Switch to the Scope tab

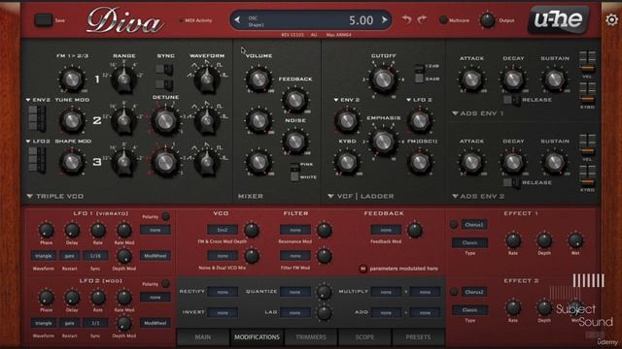point(364,337)
